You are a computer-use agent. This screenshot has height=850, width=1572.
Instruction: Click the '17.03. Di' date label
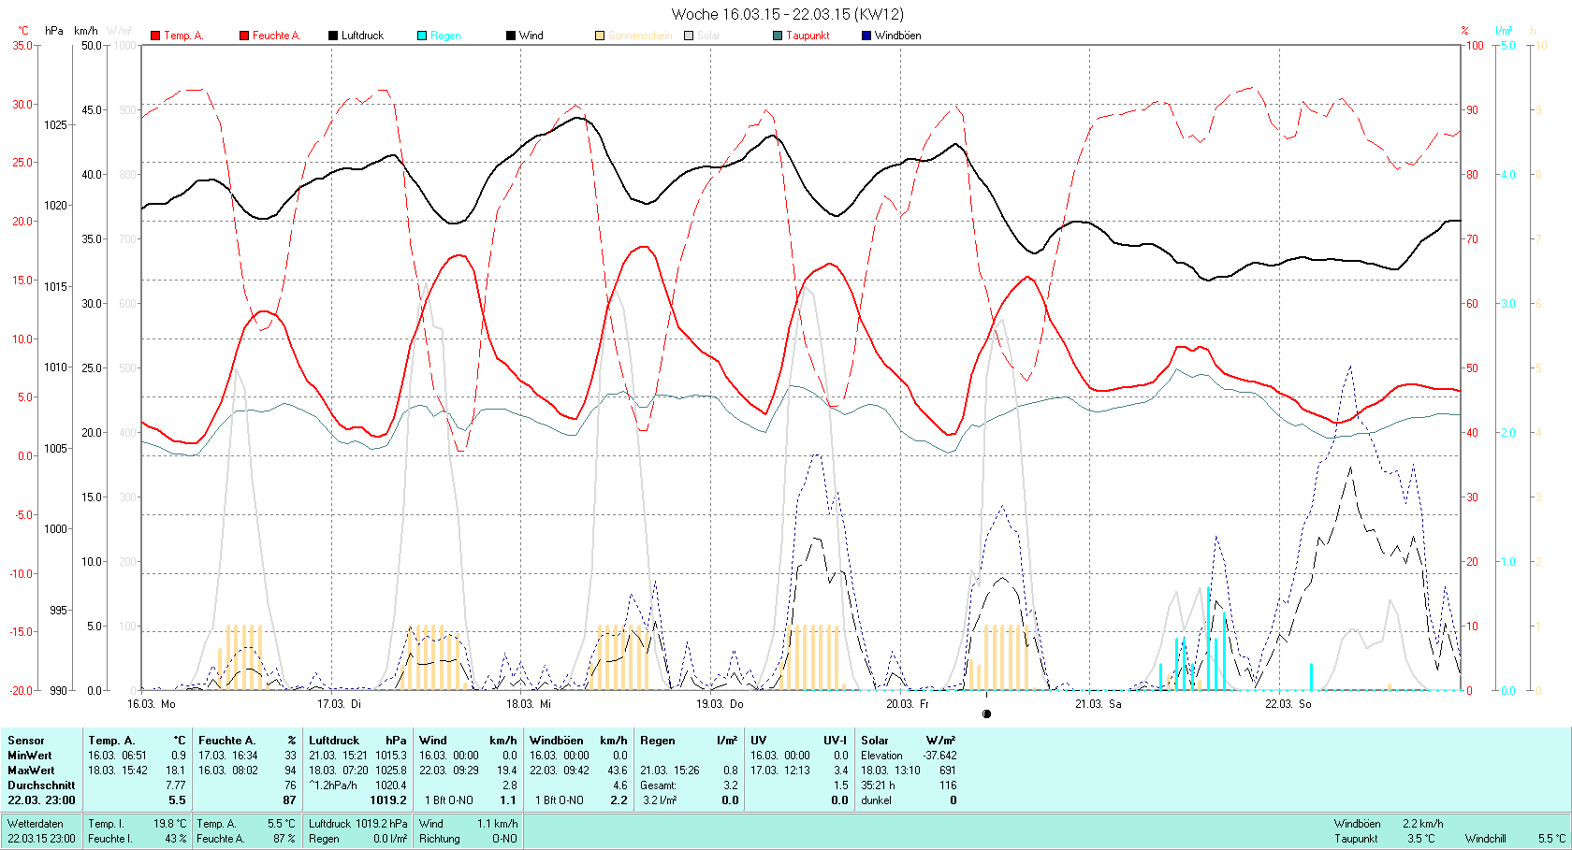tap(339, 704)
